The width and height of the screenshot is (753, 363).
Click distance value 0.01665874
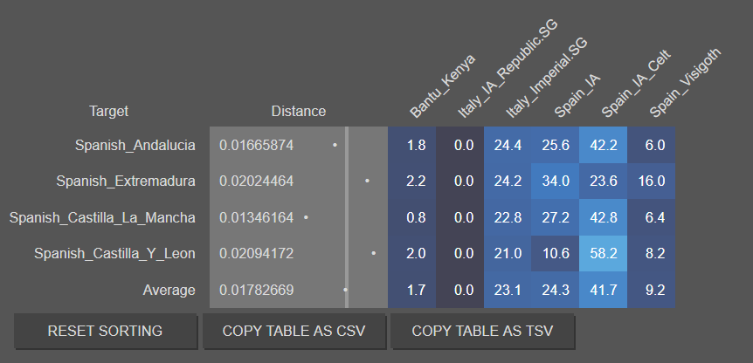257,146
